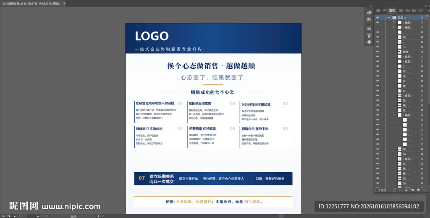Open the Swatches panel grid icon
Image resolution: width=430 pixels, height=218 pixels.
[x=369, y=29]
